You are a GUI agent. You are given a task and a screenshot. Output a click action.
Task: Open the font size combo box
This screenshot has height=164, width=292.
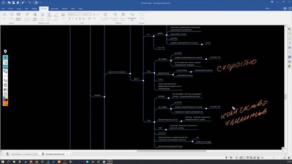point(89,14)
